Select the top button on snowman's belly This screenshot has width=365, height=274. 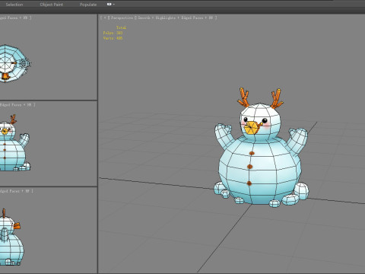(252, 153)
